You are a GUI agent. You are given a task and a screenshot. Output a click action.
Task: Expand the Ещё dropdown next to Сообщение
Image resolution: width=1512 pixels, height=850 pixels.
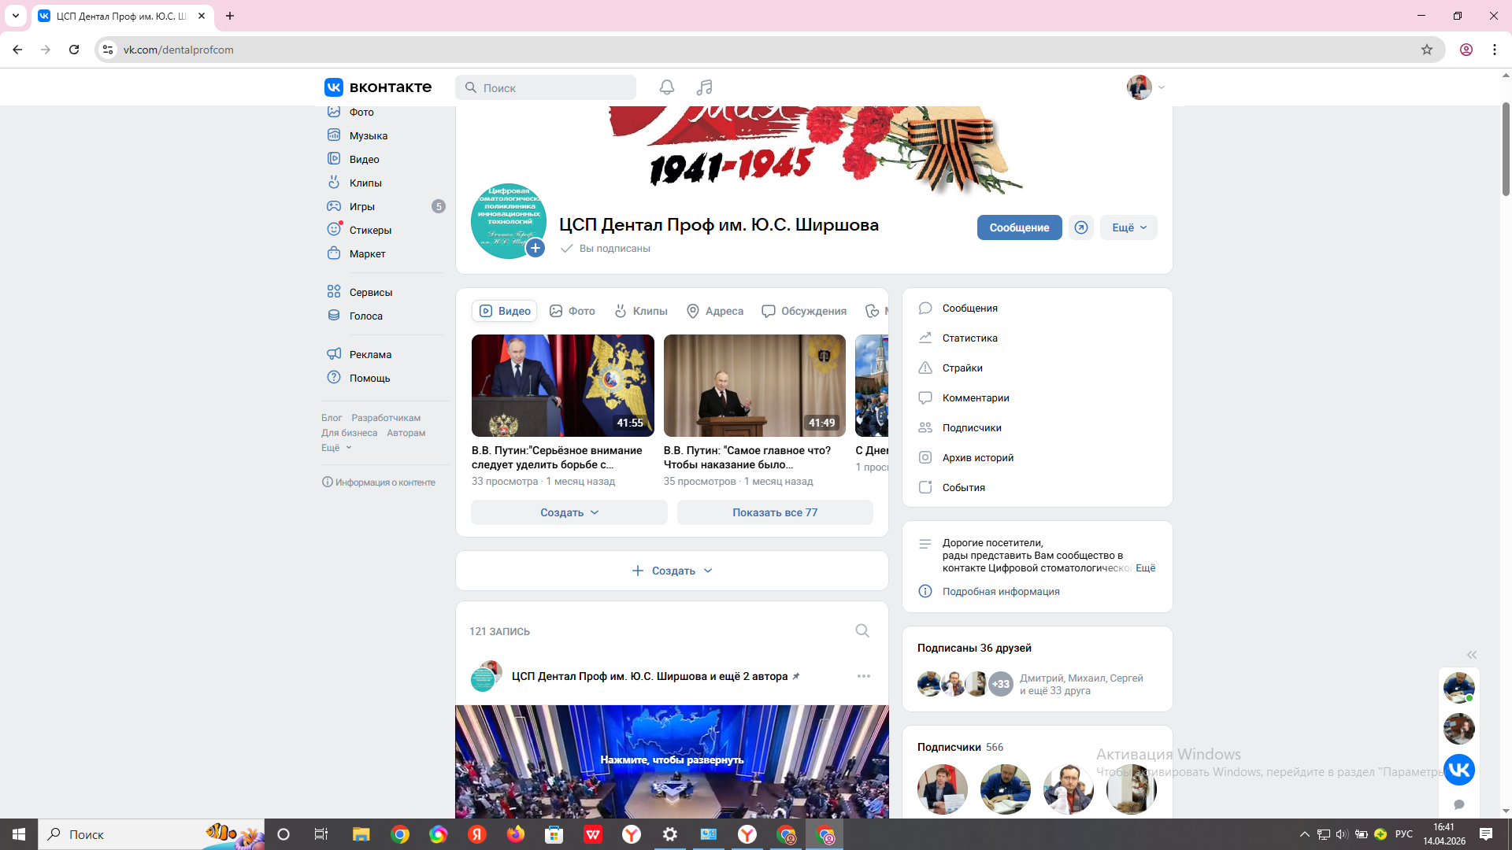pos(1128,227)
